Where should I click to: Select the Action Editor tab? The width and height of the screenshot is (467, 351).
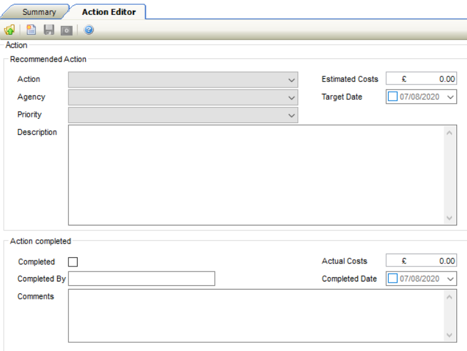coord(109,12)
